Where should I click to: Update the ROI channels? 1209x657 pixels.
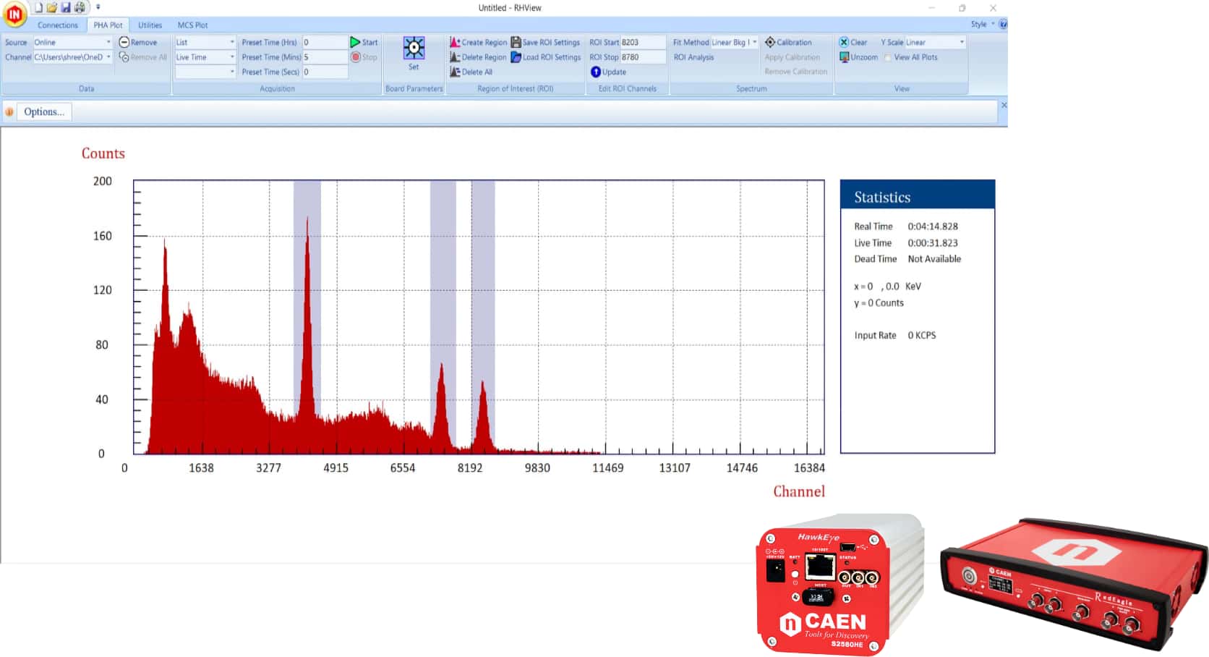coord(608,72)
